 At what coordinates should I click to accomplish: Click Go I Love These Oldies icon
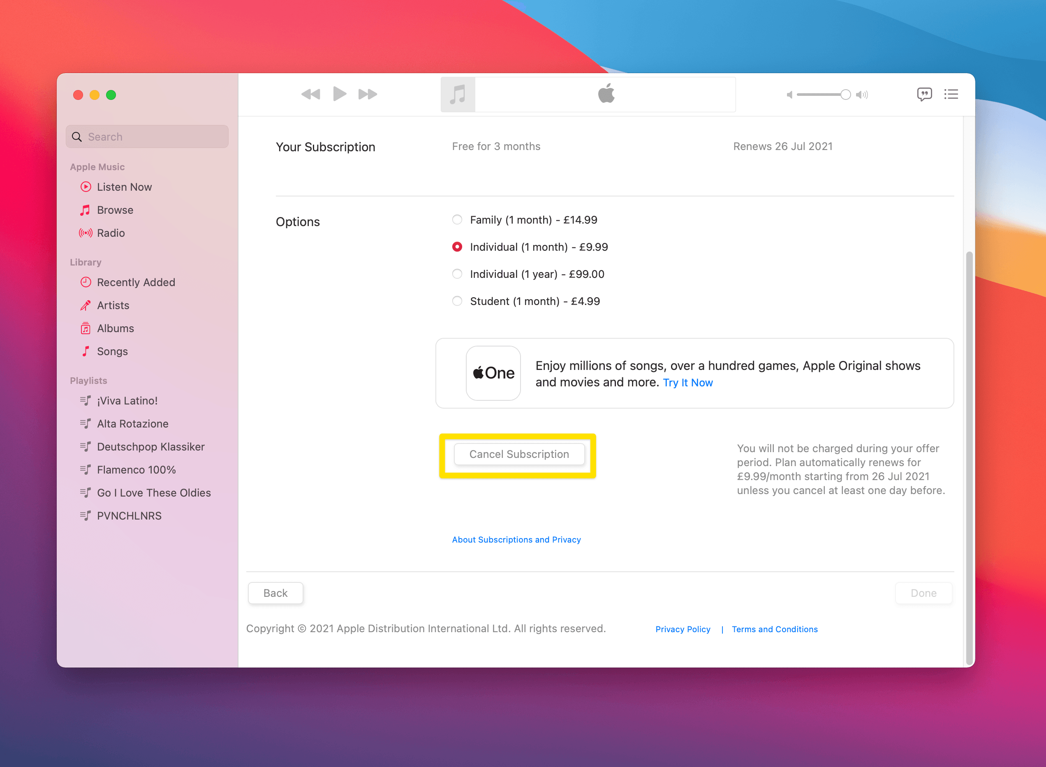[86, 493]
